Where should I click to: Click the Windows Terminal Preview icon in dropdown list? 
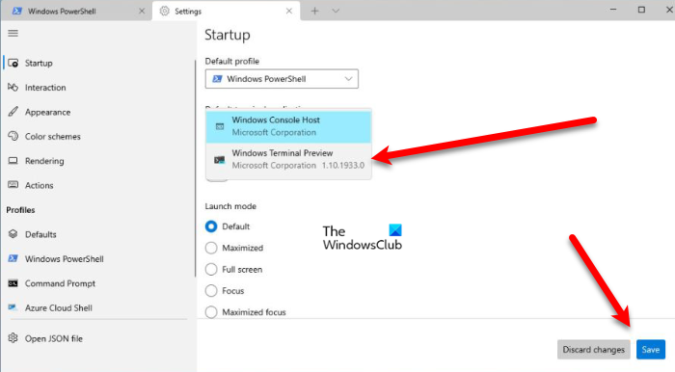pyautogui.click(x=220, y=160)
